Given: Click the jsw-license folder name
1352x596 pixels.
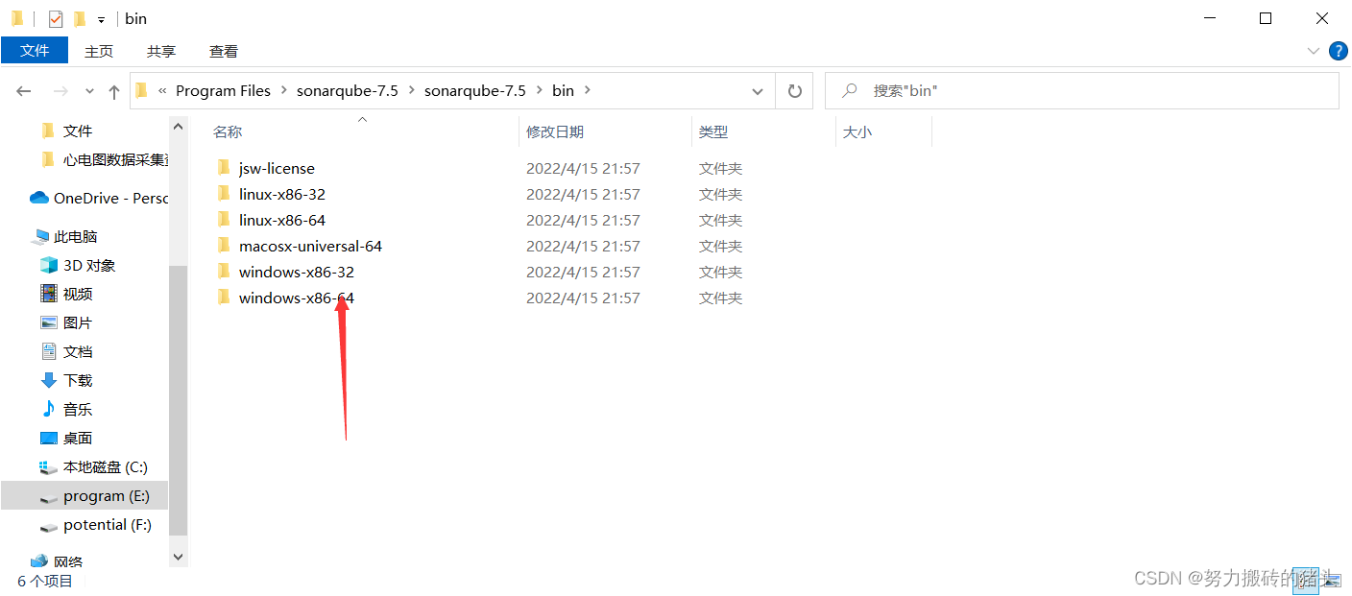Looking at the screenshot, I should [x=277, y=168].
